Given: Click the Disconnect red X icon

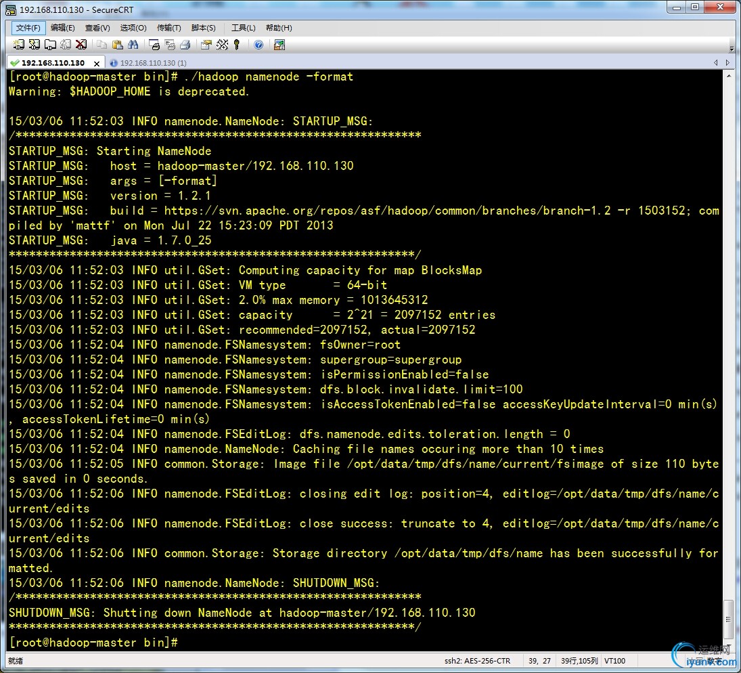Looking at the screenshot, I should click(81, 45).
